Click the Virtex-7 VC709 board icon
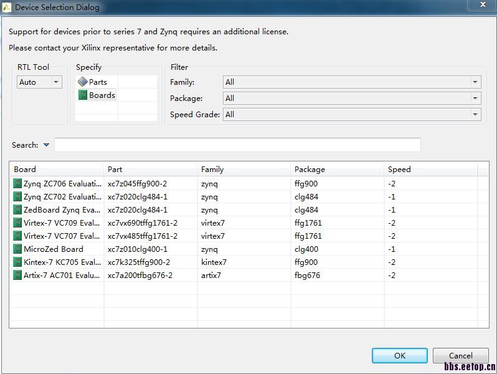 [17, 223]
